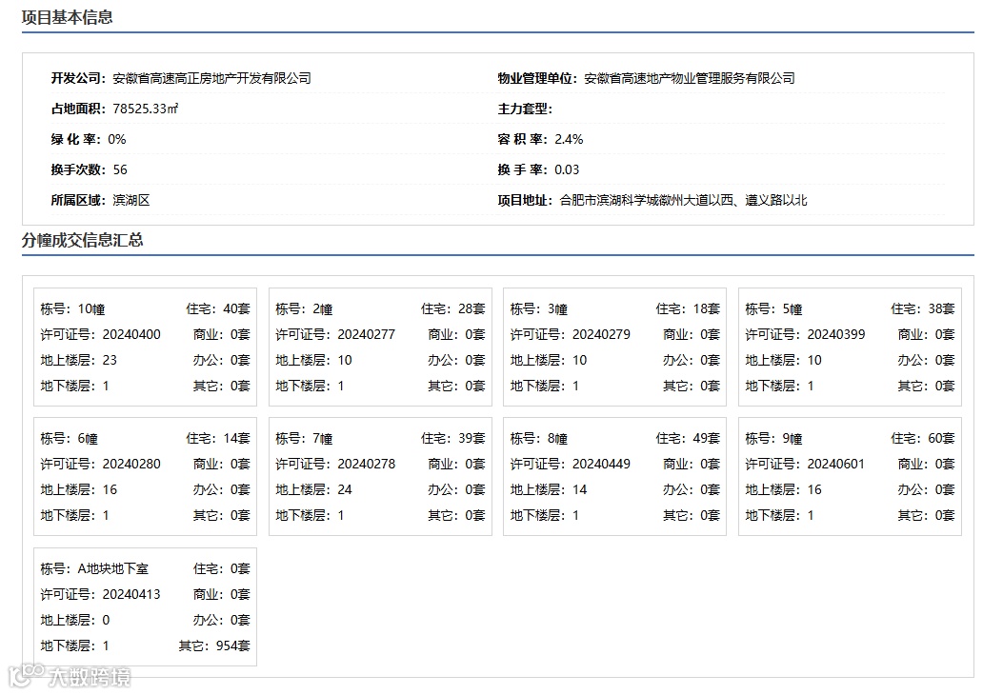Click 住宅 49套 in 8幢 card
This screenshot has height=695, width=1003.
pyautogui.click(x=688, y=439)
